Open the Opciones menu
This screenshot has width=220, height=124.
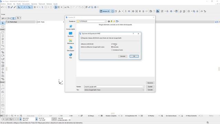34,4
